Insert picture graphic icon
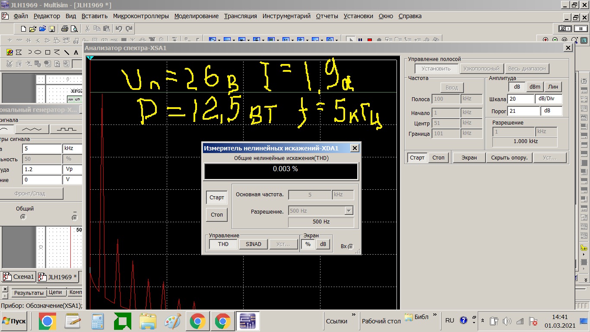 click(10, 52)
